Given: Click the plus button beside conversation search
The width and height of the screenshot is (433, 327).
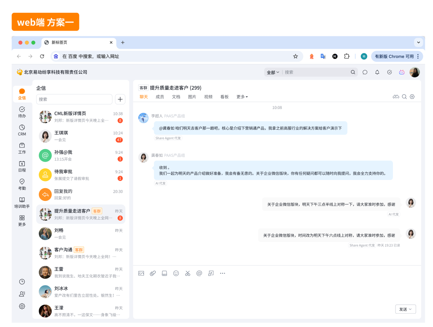Looking at the screenshot, I should tap(120, 100).
